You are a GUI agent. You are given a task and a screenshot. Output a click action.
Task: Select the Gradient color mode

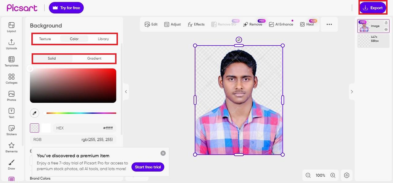tap(94, 58)
